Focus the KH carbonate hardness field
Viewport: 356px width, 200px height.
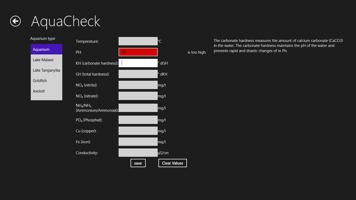click(x=138, y=63)
